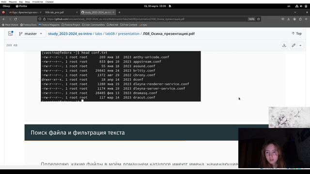Go to the labs folder breadcrumb
This screenshot has height=174, width=310.
[x=99, y=34]
